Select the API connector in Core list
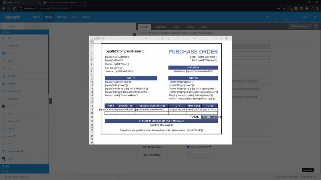 tap(9, 38)
